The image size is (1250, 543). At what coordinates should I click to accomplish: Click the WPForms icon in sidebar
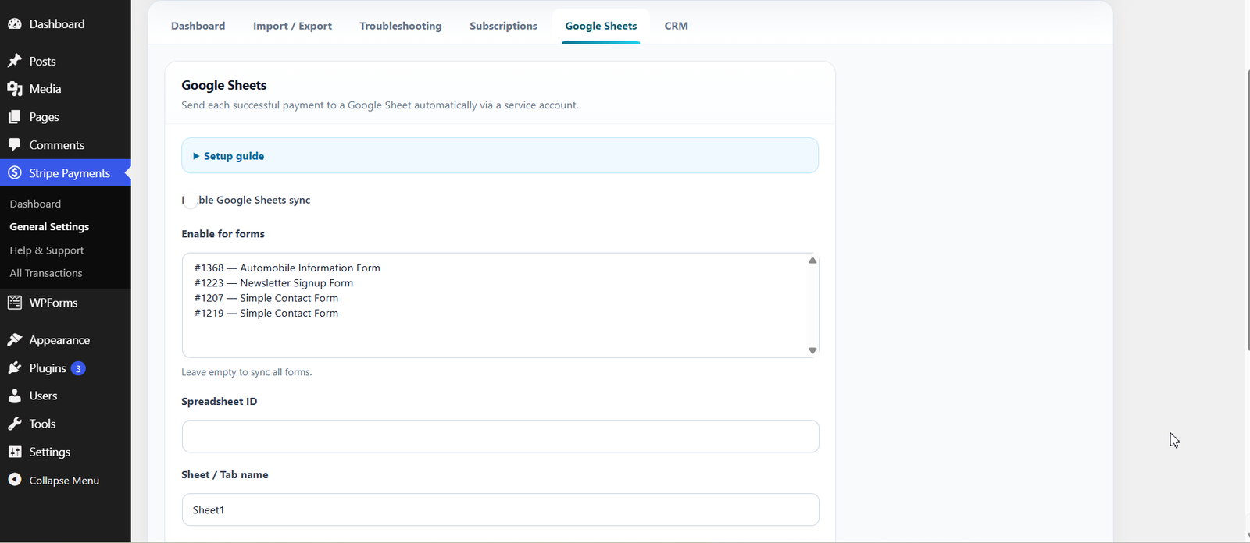[x=15, y=303]
